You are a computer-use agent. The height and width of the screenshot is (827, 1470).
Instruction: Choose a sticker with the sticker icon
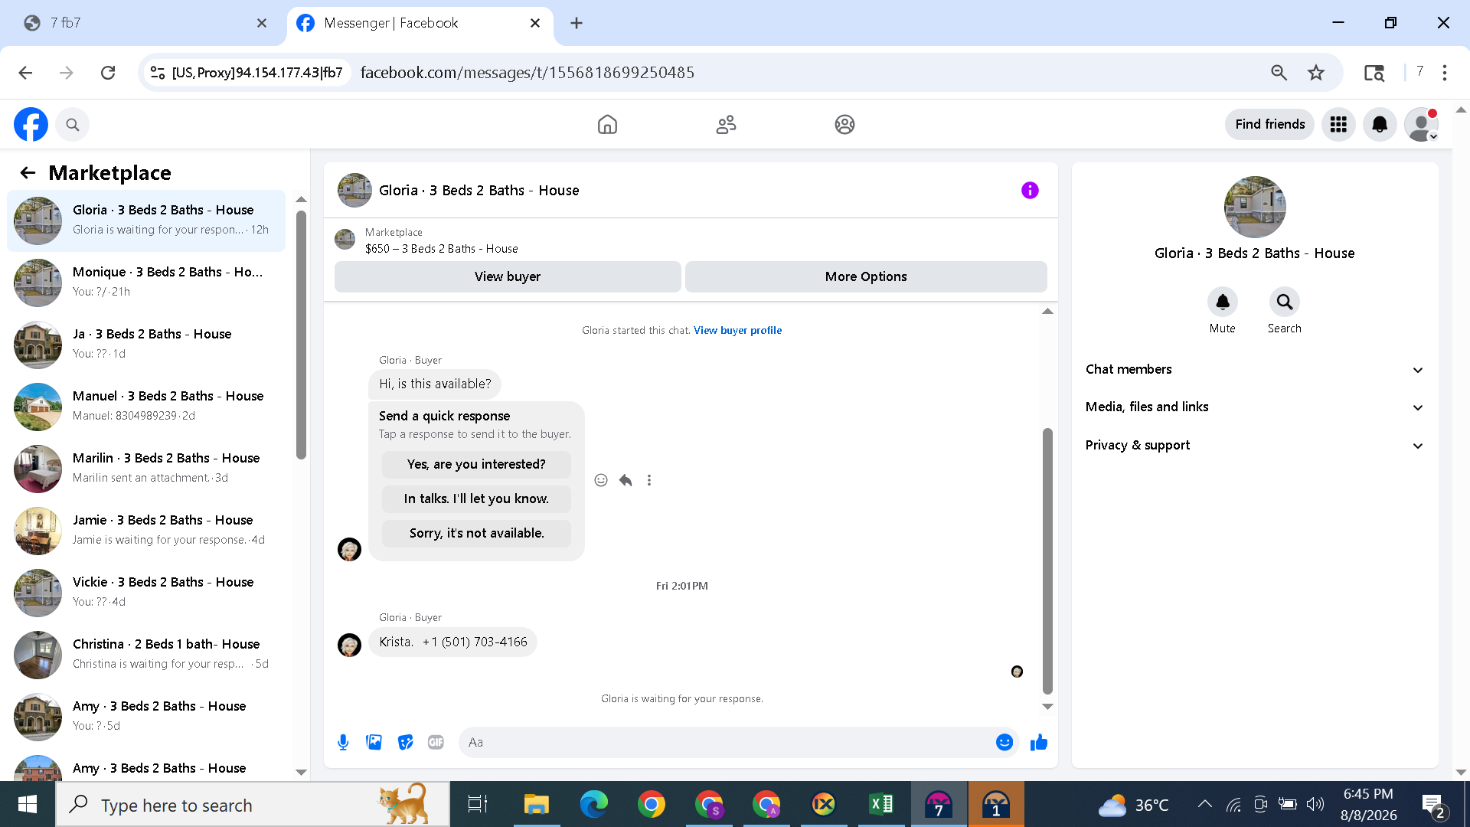click(405, 742)
